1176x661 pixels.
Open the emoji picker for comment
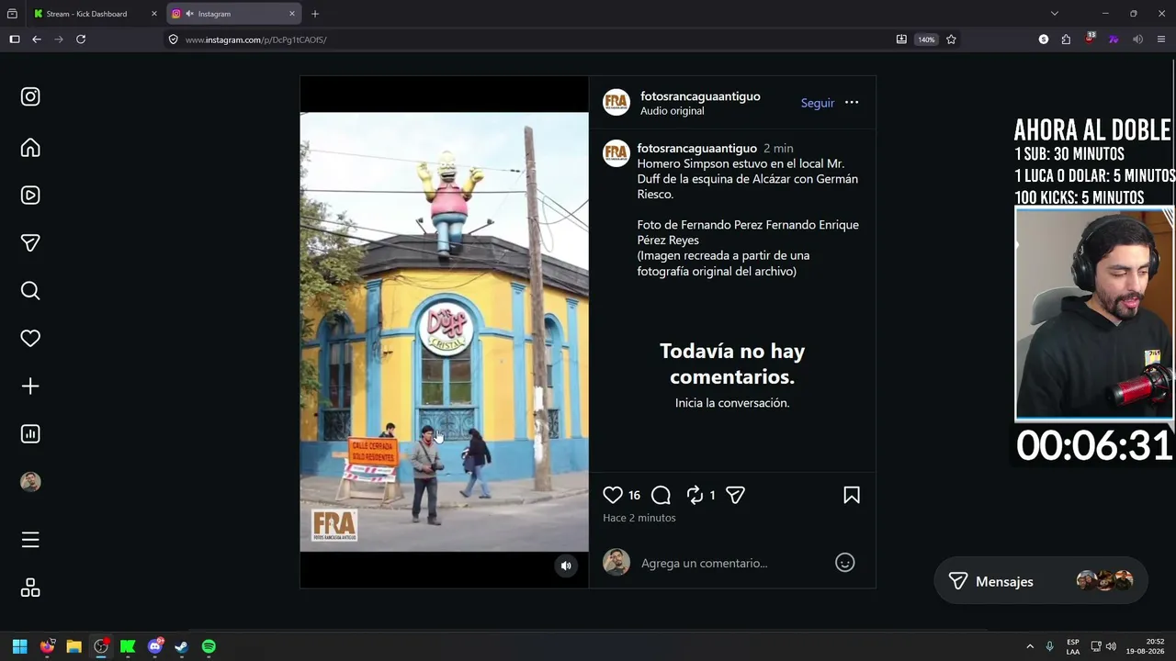pyautogui.click(x=845, y=563)
